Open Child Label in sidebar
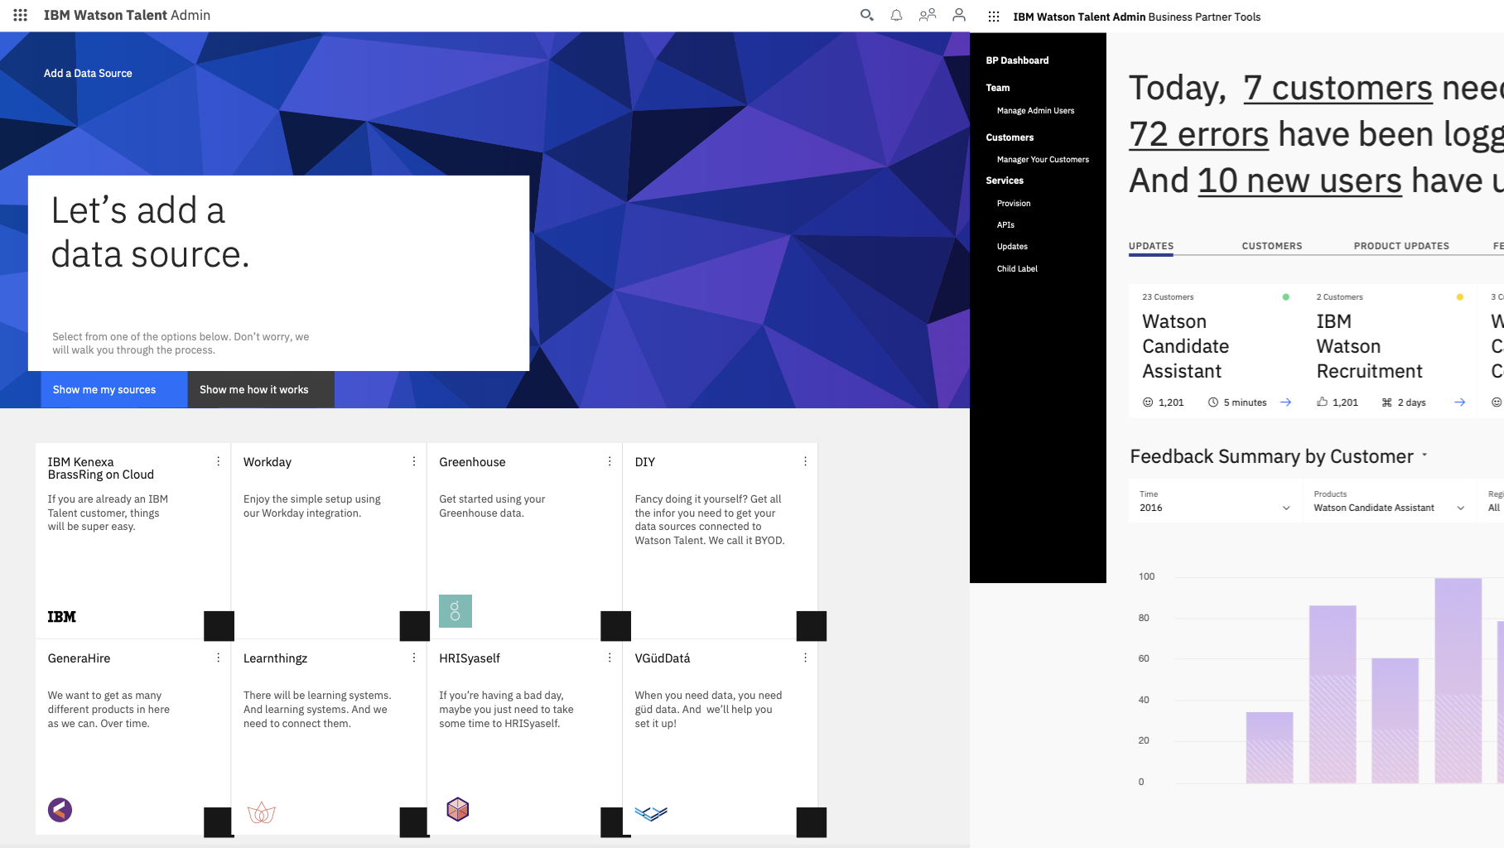Image resolution: width=1504 pixels, height=848 pixels. (1017, 268)
